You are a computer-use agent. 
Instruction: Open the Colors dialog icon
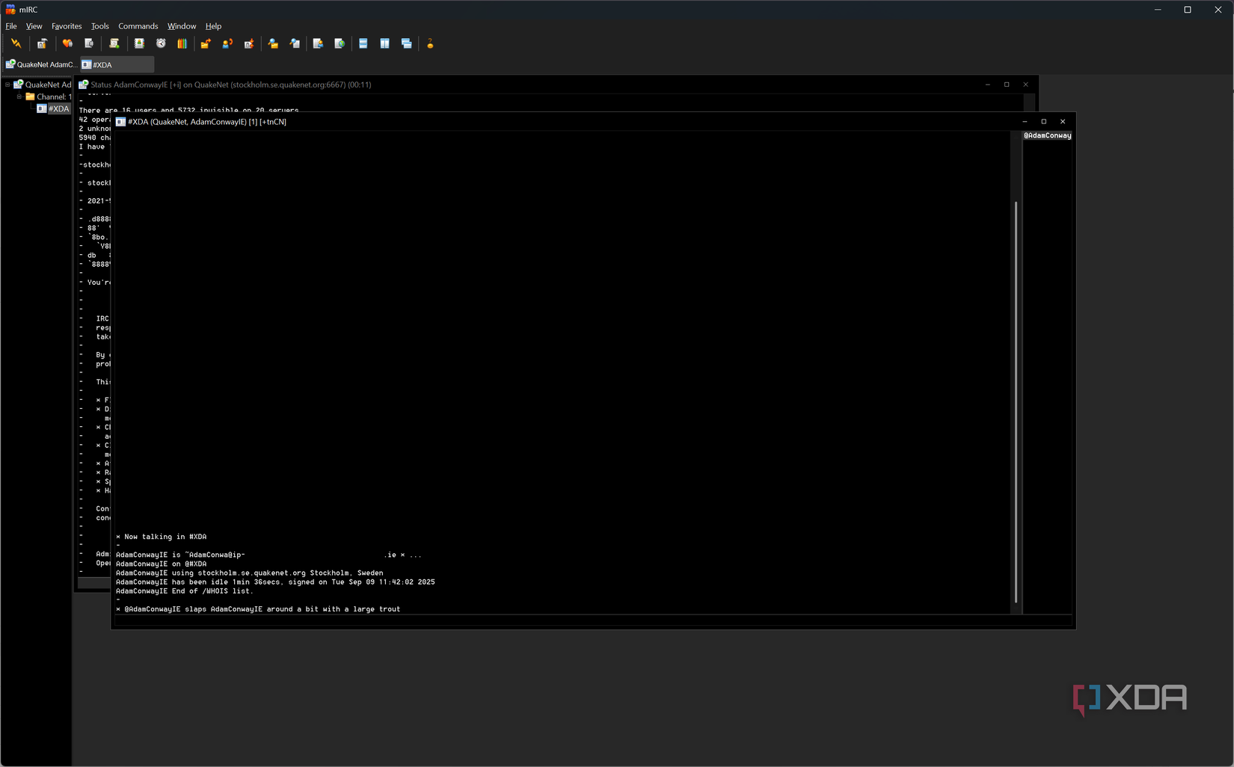pos(182,43)
